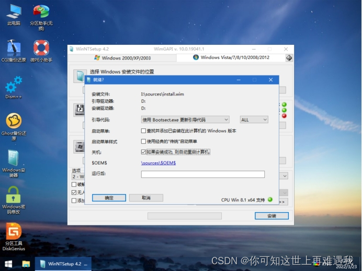
Task: Click the 安装 button in WinNTSetup
Action: [271, 216]
